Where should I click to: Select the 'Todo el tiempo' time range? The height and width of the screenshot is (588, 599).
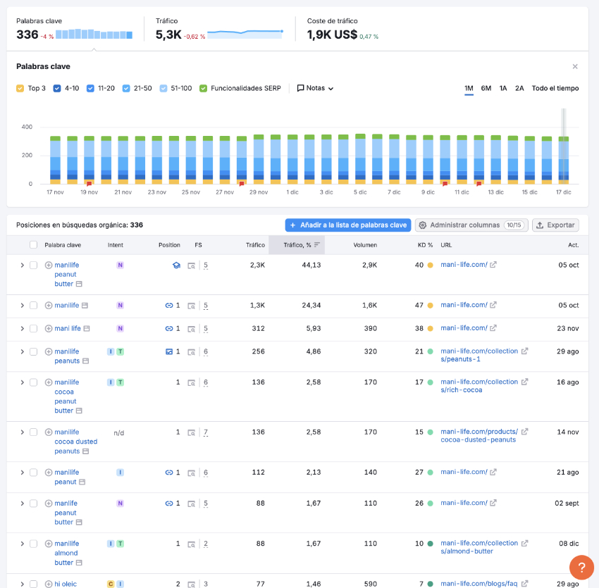click(555, 88)
